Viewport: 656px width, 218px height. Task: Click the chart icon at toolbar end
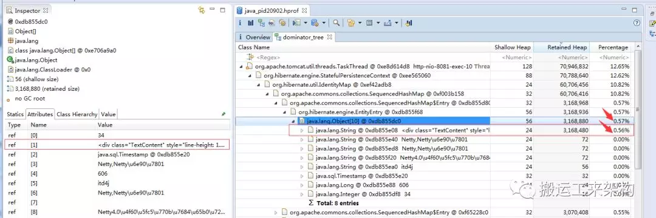tap(409, 23)
